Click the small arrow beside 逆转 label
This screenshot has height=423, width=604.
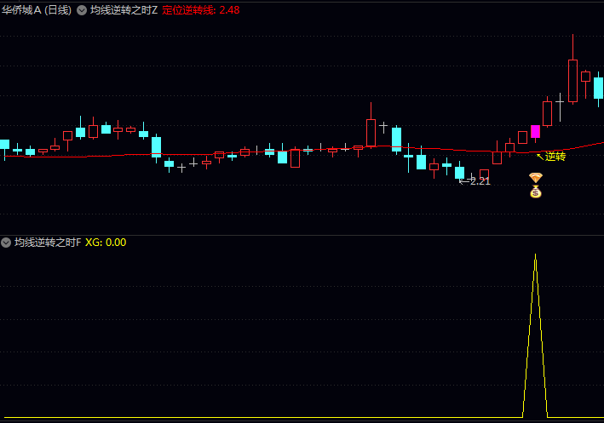[x=540, y=157]
